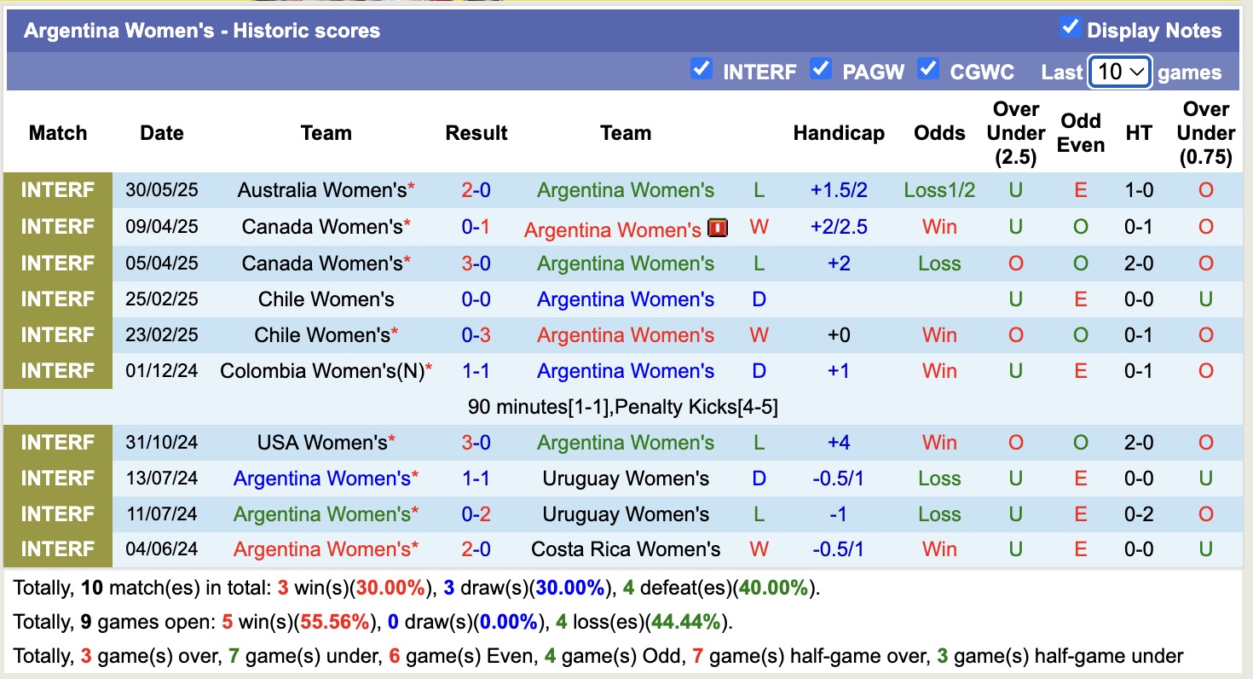The height and width of the screenshot is (679, 1253).
Task: Click the INTERF tag for 09/04/25 match
Action: point(58,227)
